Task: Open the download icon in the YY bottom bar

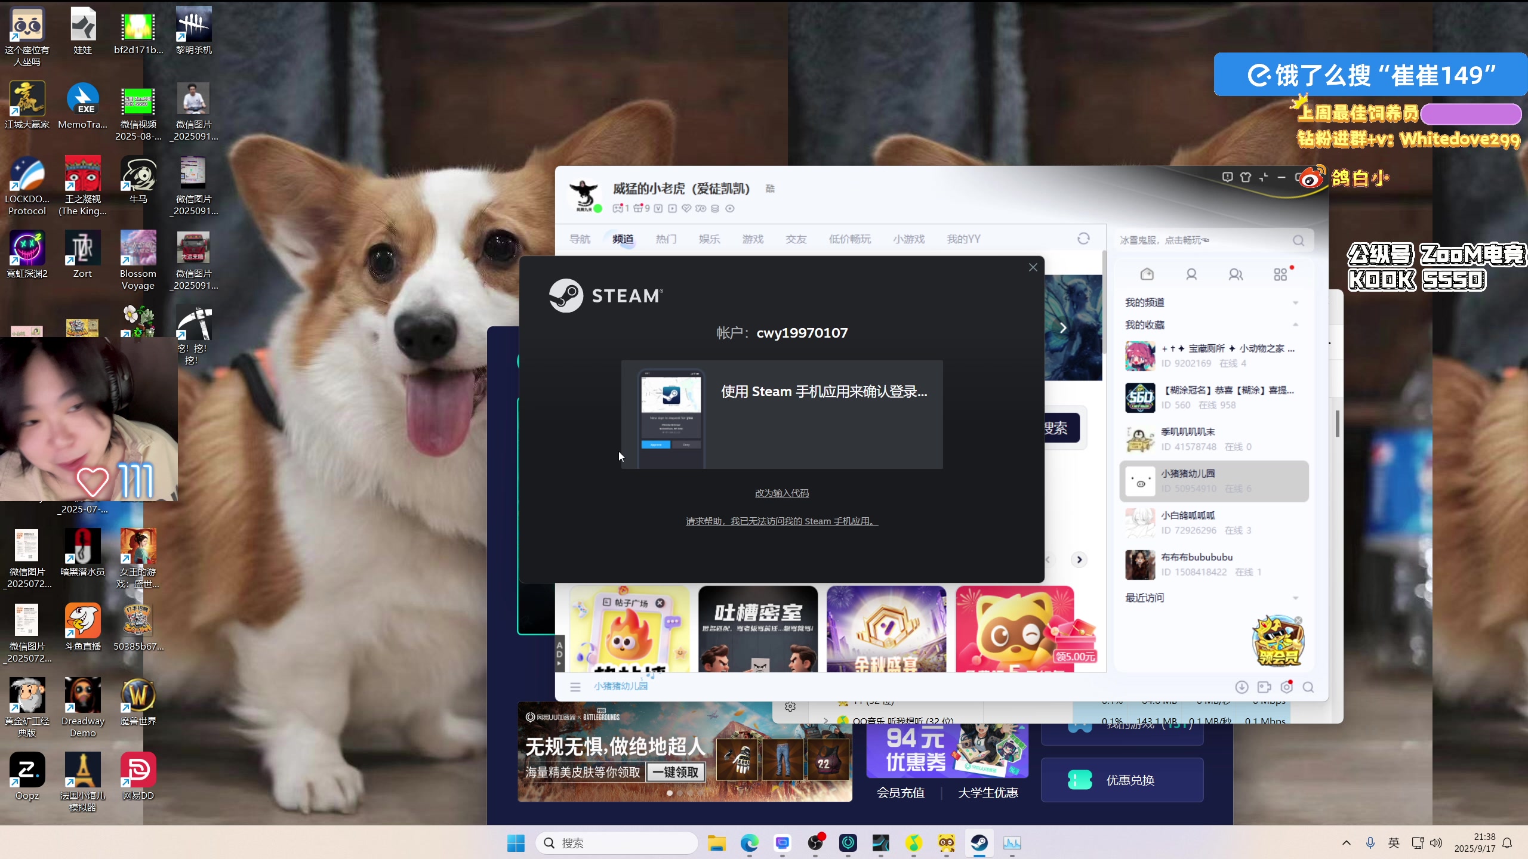Action: (1241, 687)
